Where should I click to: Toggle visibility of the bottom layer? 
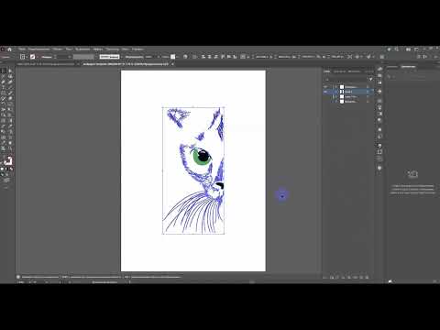[x=325, y=101]
